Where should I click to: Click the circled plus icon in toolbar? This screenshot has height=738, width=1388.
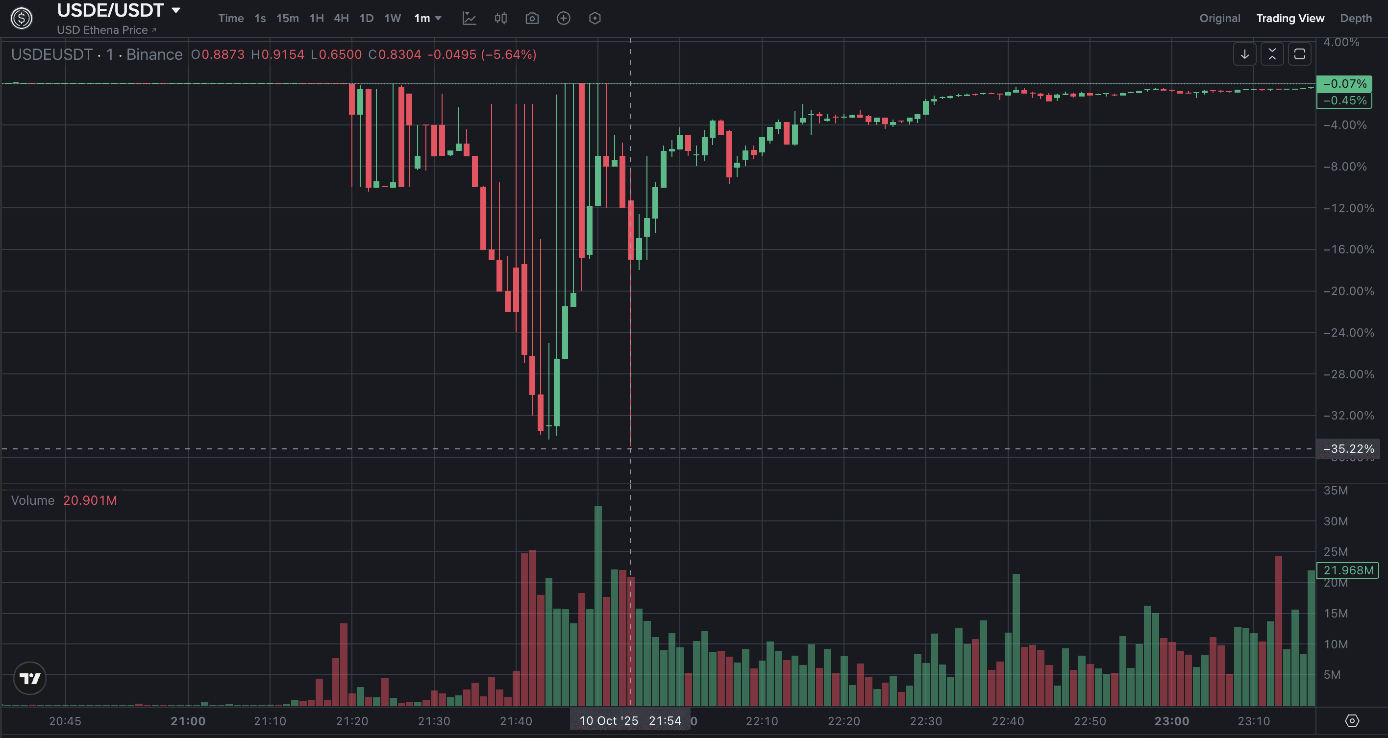tap(563, 18)
